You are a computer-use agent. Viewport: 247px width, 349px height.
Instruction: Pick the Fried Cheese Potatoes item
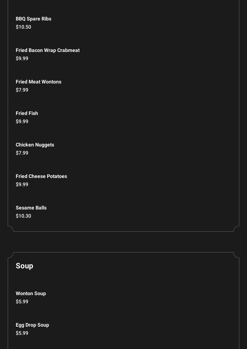click(x=41, y=176)
